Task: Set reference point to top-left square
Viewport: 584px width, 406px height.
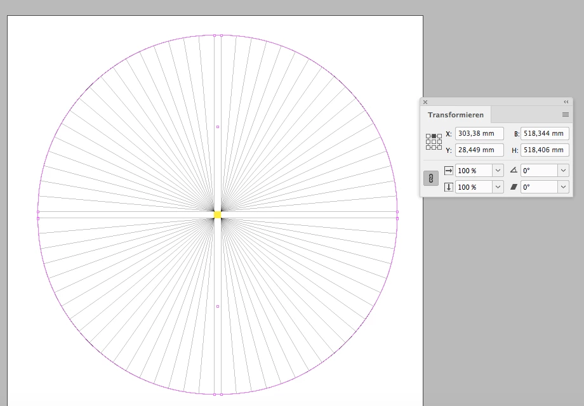Action: pyautogui.click(x=428, y=136)
